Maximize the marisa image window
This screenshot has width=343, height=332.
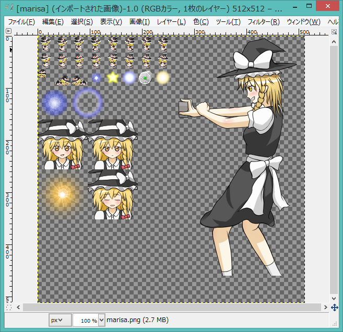click(309, 6)
